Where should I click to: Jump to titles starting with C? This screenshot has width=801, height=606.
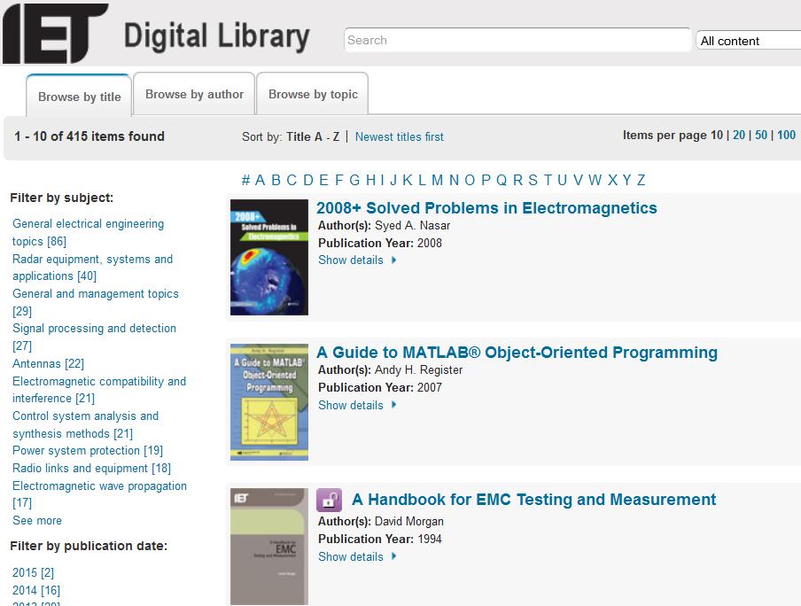(x=292, y=180)
